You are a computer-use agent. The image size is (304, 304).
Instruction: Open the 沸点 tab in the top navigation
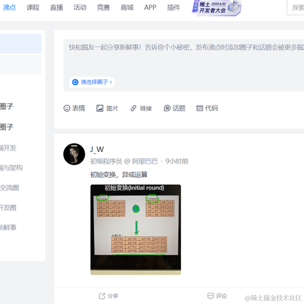click(9, 7)
